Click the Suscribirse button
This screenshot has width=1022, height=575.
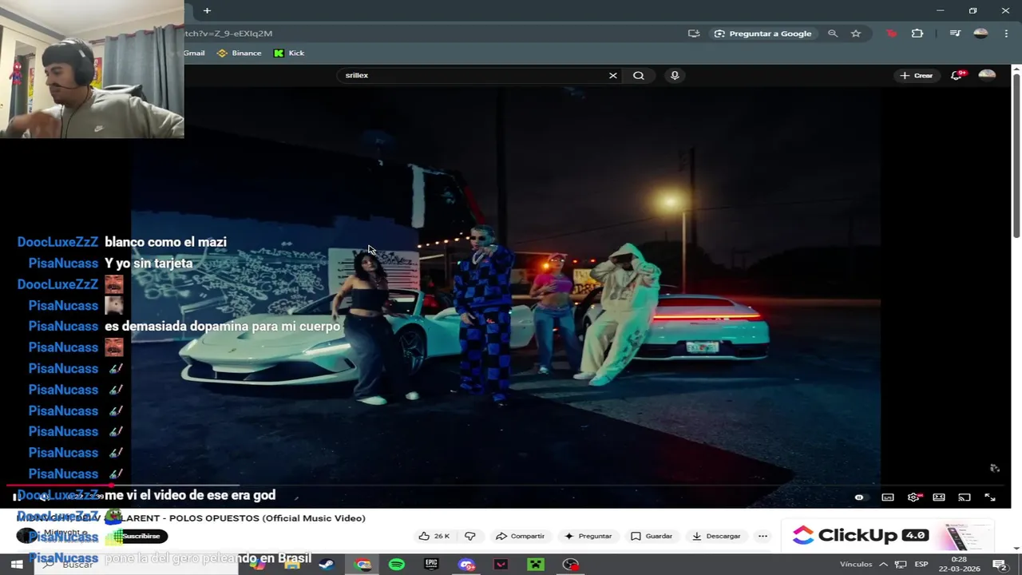tap(141, 536)
